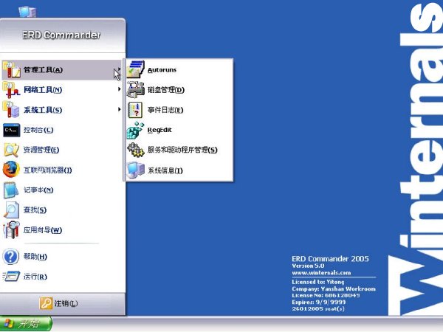Launch 互联网浏览器(I) from start menu

tap(62, 170)
